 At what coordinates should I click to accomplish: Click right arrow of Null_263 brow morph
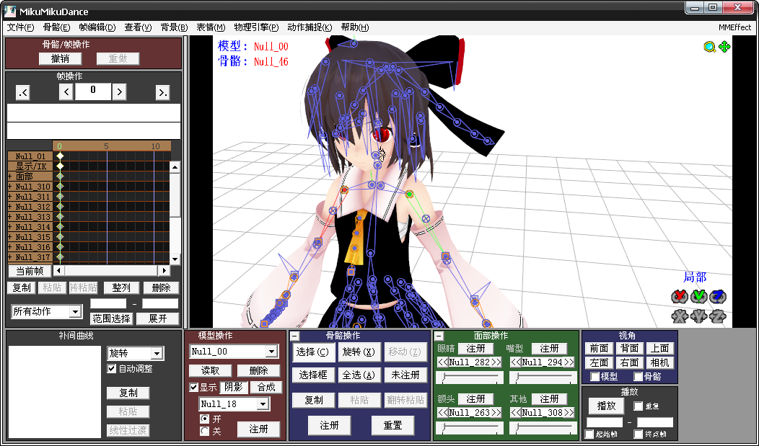point(496,413)
